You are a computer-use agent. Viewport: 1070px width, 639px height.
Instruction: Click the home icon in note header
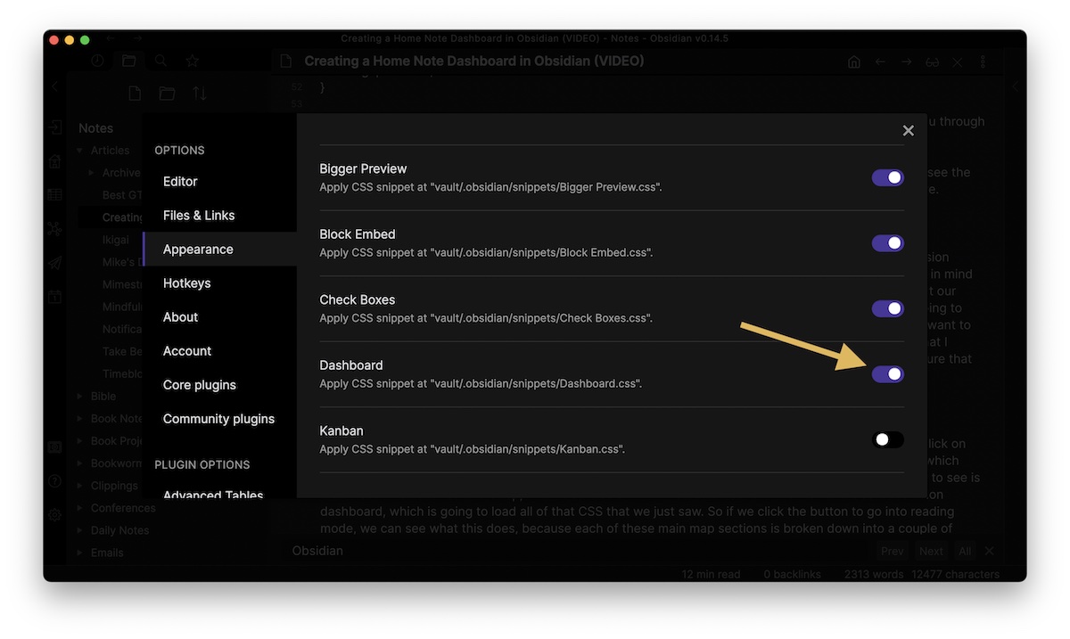coord(854,61)
